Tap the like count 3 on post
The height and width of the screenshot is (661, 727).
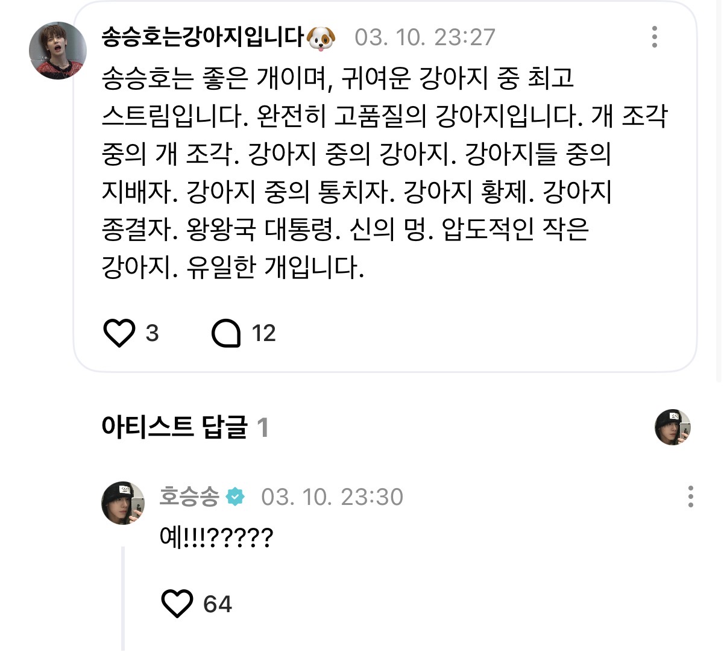click(x=152, y=333)
